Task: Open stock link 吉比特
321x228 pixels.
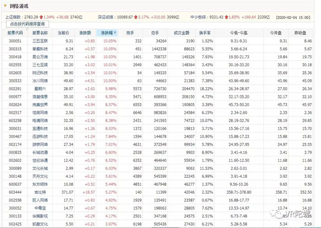Action: point(40,192)
